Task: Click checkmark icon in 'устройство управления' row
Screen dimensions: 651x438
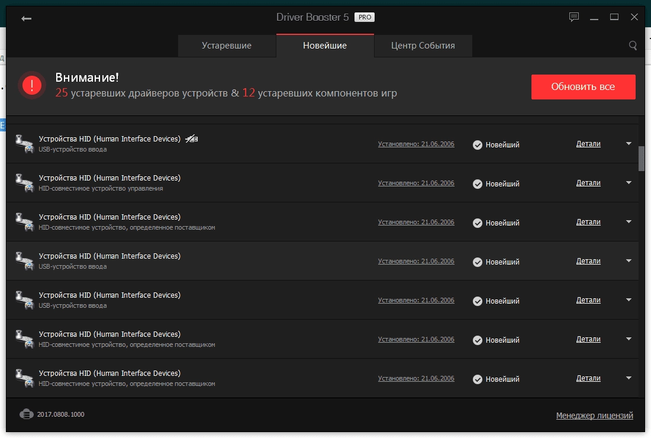Action: [478, 183]
